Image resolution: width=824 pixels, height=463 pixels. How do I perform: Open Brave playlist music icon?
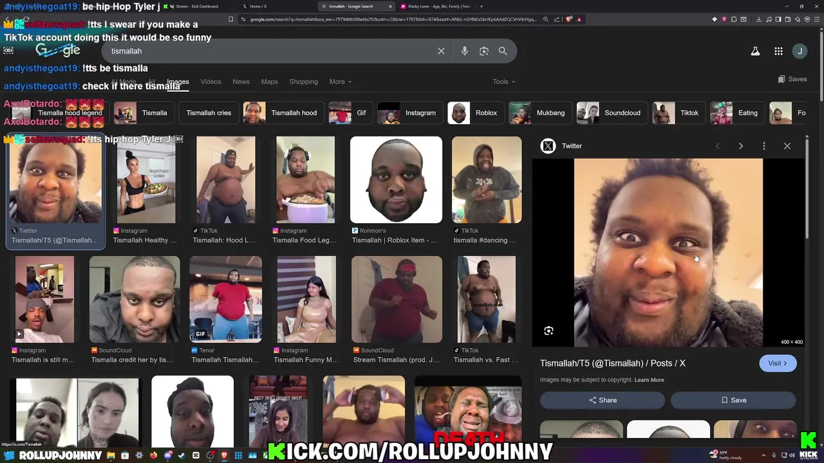coord(769,19)
